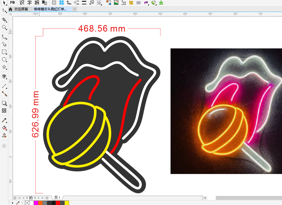
Task: Open a new document tab with plus
Action: tap(75, 9)
